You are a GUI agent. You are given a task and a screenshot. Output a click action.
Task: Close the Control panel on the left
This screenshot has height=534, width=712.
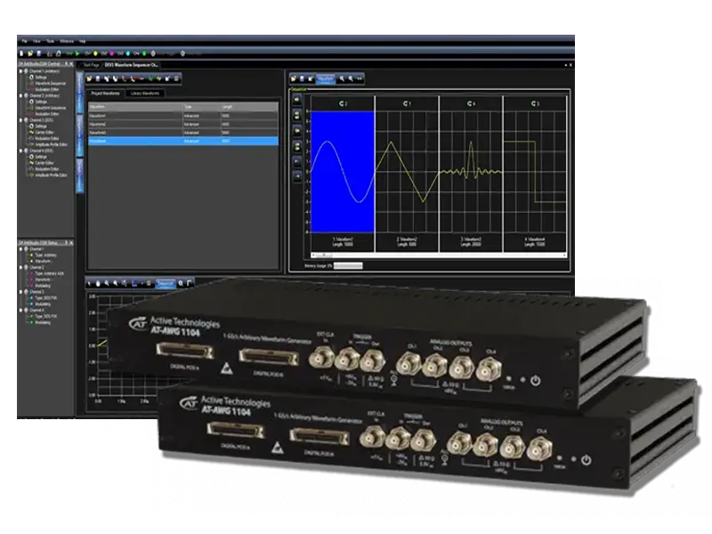click(x=71, y=64)
